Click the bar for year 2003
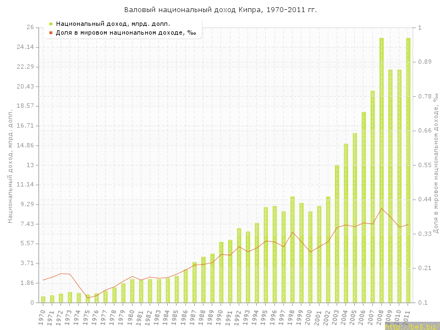This screenshot has width=440, height=330. 337,234
